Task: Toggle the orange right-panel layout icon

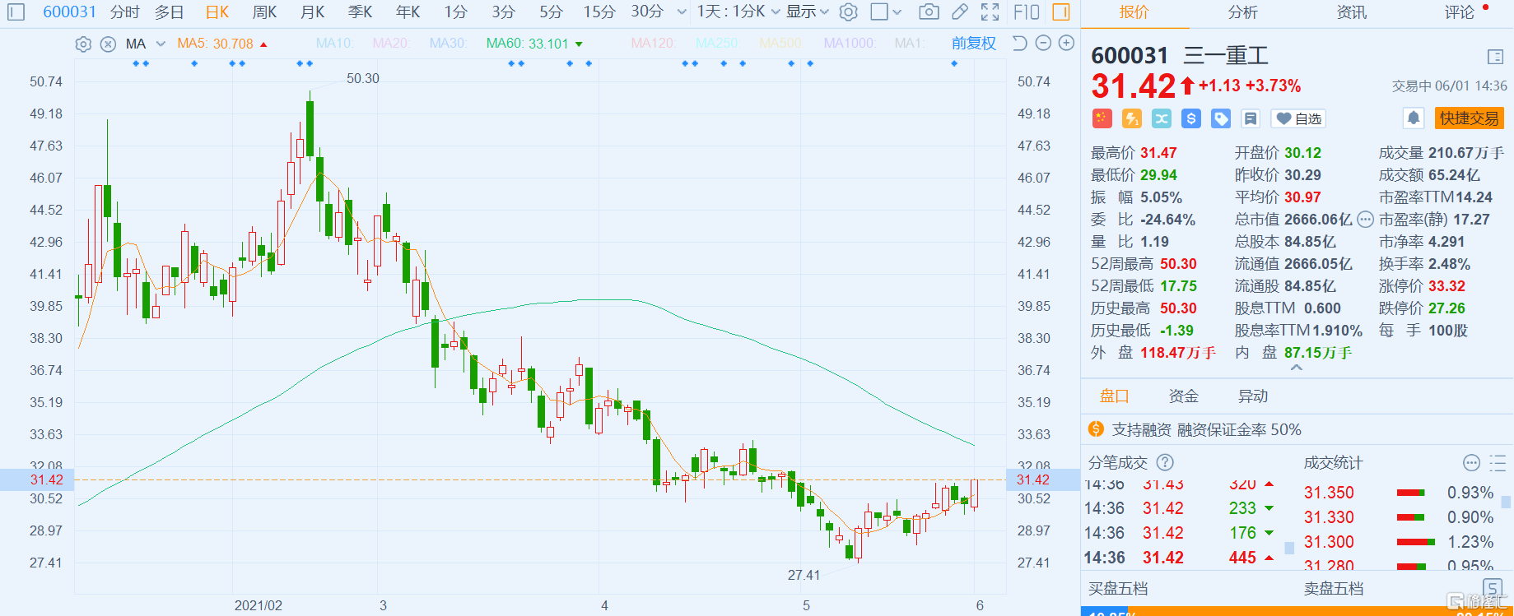Action: point(1061,12)
